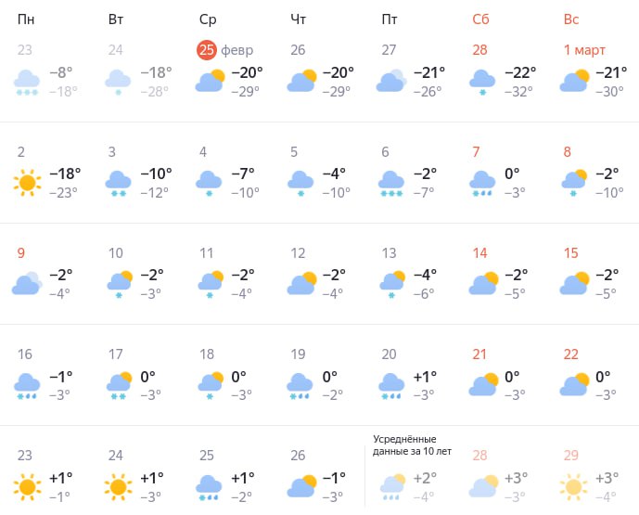This screenshot has width=639, height=515.
Task: Click the sun icon for March 24
Action: 118,485
